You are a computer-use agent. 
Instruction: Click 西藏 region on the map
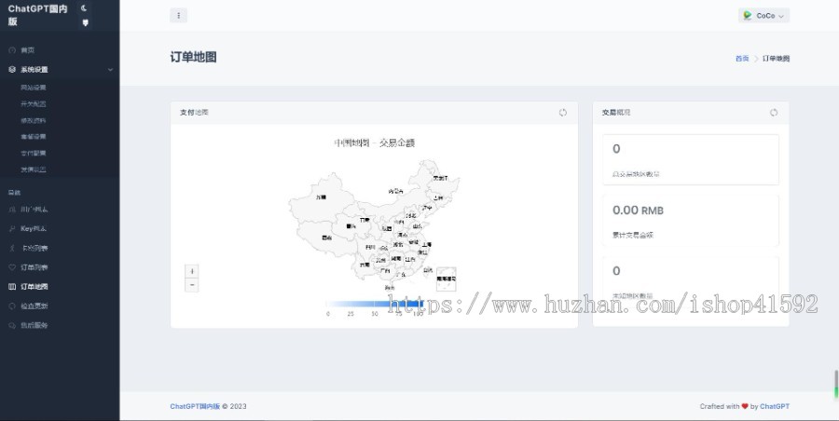pos(326,238)
